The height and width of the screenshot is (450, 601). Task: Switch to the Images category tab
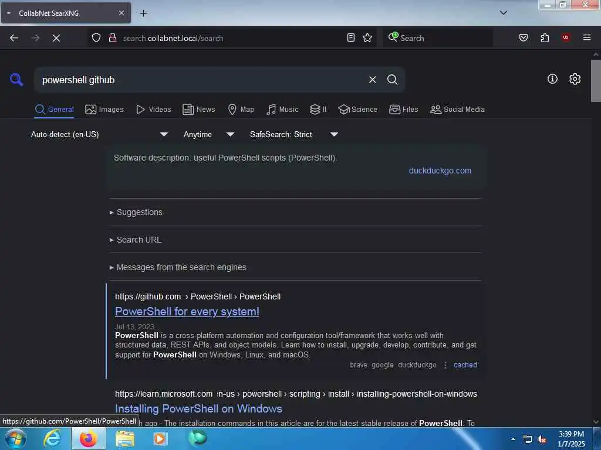pos(104,110)
